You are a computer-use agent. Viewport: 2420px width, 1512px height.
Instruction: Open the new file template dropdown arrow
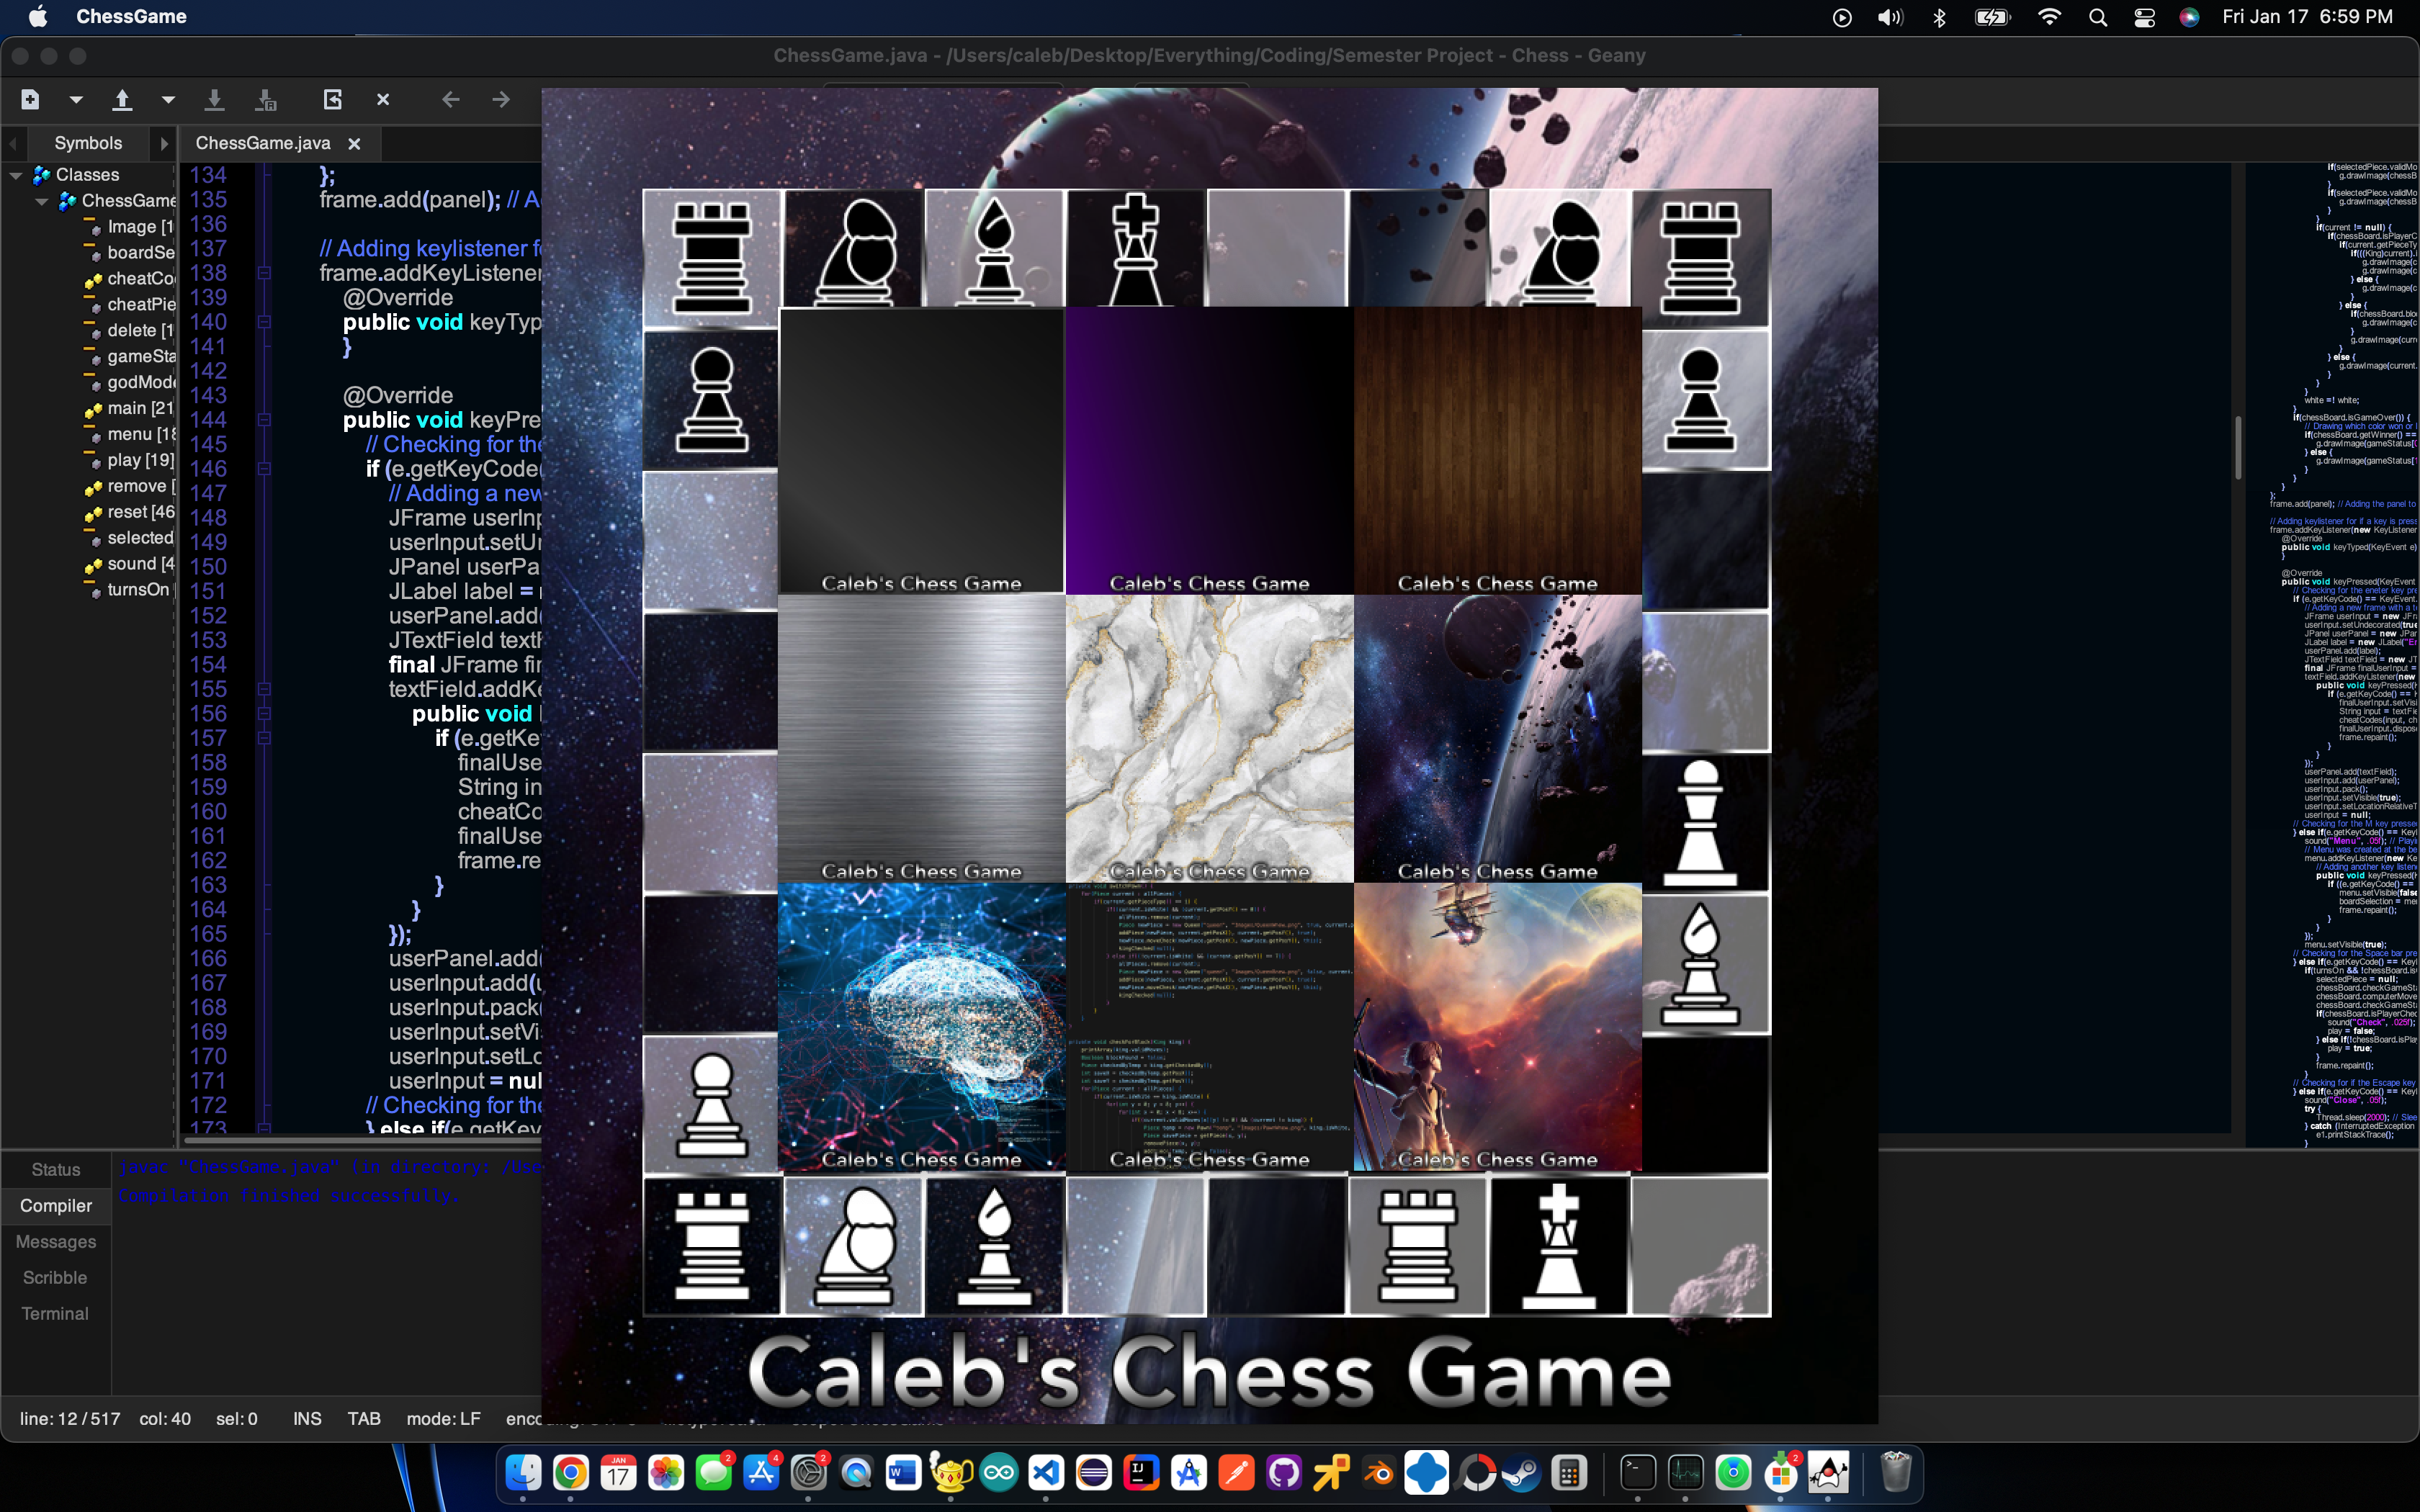(76, 100)
